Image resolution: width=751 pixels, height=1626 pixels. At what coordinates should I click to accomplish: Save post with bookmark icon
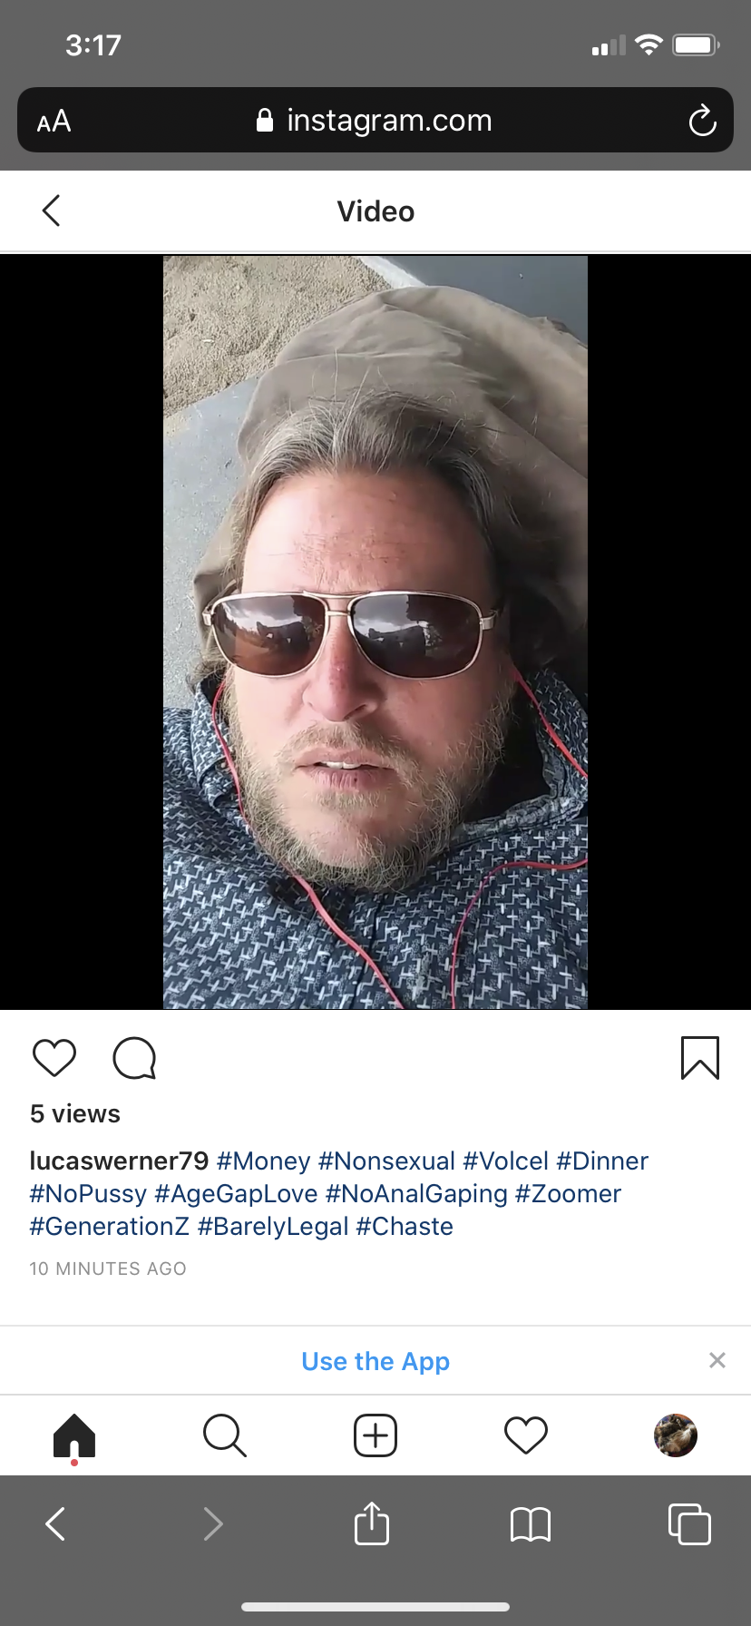(700, 1058)
